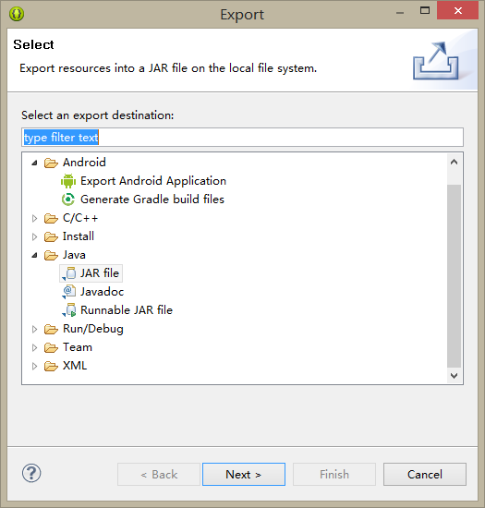Viewport: 485px width, 508px height.
Task: Select the Java category label
Action: click(x=74, y=255)
